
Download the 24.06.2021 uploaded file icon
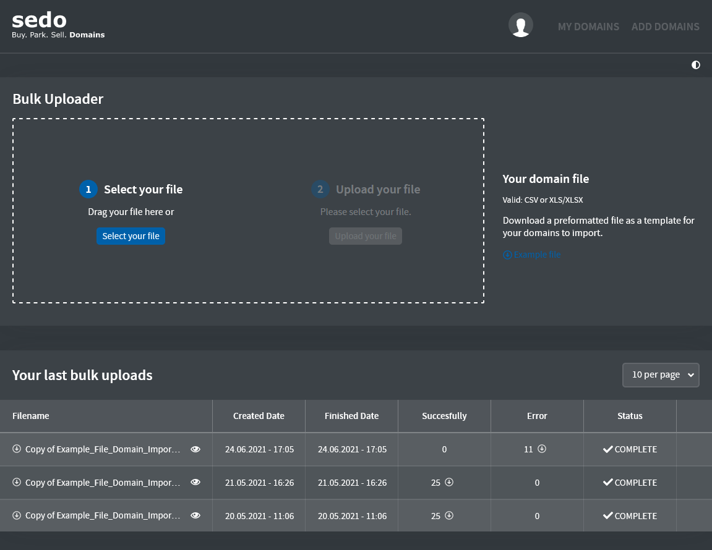point(17,449)
